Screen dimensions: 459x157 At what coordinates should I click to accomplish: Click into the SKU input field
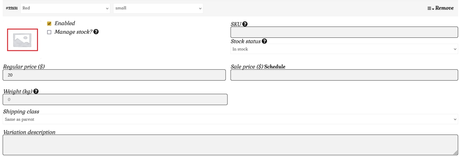[344, 32]
